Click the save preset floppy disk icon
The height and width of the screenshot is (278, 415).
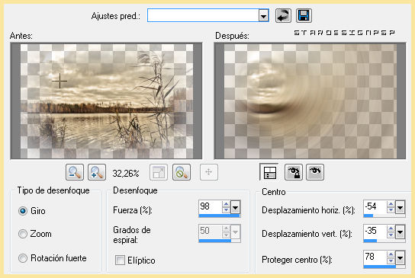(304, 15)
